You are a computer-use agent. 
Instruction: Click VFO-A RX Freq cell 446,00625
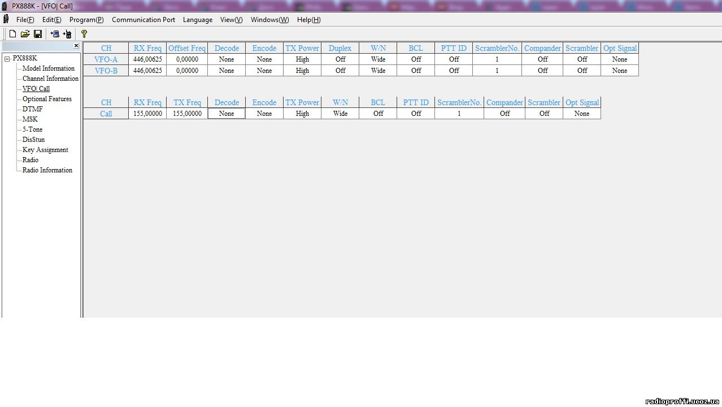coord(147,59)
